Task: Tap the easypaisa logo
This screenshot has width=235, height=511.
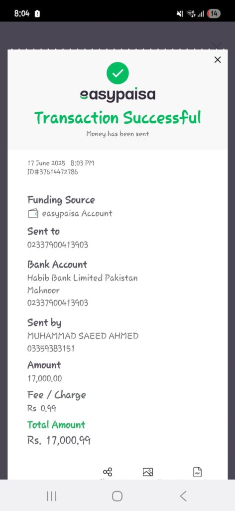Action: pos(117,95)
